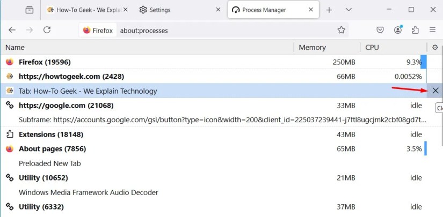This screenshot has width=443, height=217.
Task: Open the Firefox account icon
Action: pos(398,31)
